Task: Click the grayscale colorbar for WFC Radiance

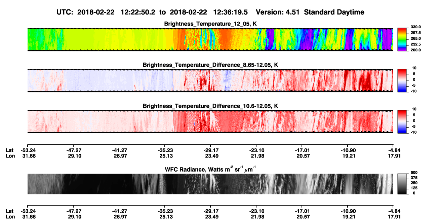Action: coord(402,184)
